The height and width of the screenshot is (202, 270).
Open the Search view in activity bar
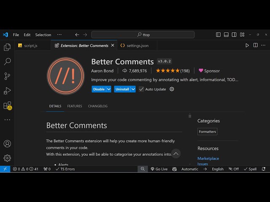coord(7,62)
